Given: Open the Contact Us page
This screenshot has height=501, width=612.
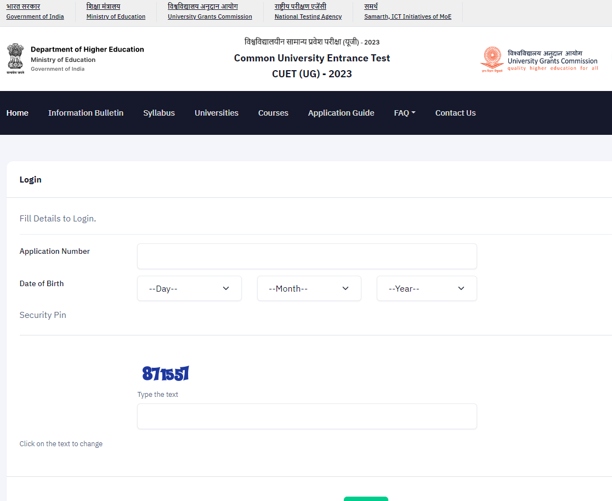Looking at the screenshot, I should (x=455, y=113).
